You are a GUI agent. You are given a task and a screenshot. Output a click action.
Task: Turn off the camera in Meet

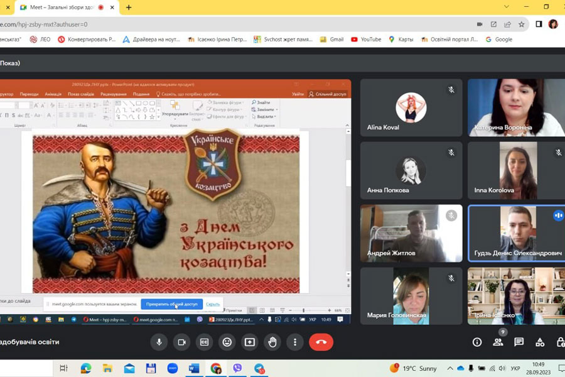[x=181, y=342]
